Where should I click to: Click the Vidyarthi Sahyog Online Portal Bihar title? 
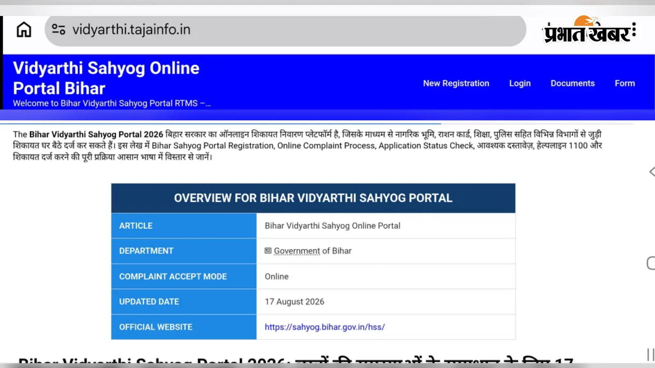[x=106, y=78]
